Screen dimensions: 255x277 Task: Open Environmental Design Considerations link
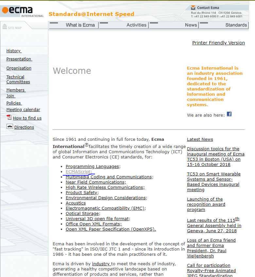pos(106,198)
